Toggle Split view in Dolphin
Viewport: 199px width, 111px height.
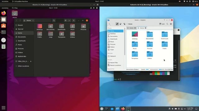click(162, 24)
